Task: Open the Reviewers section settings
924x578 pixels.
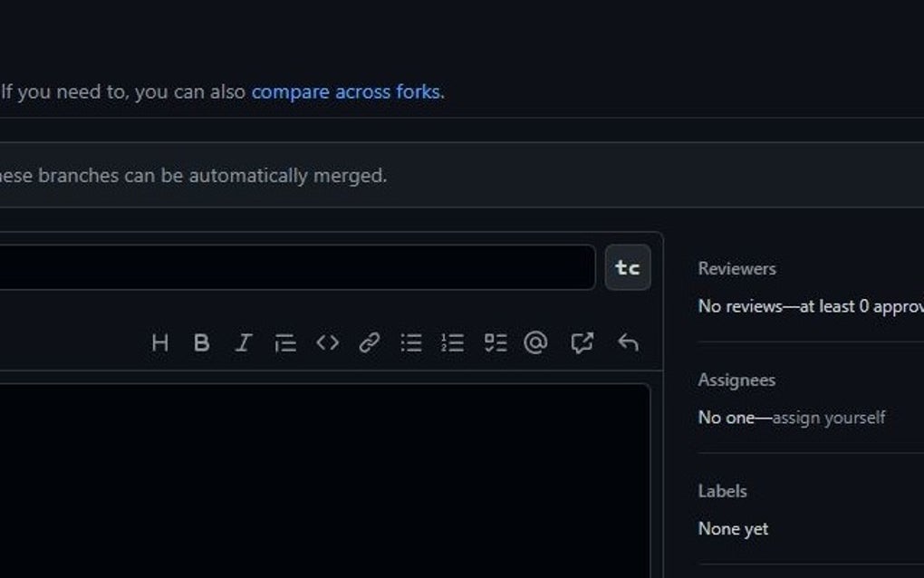Action: click(736, 268)
